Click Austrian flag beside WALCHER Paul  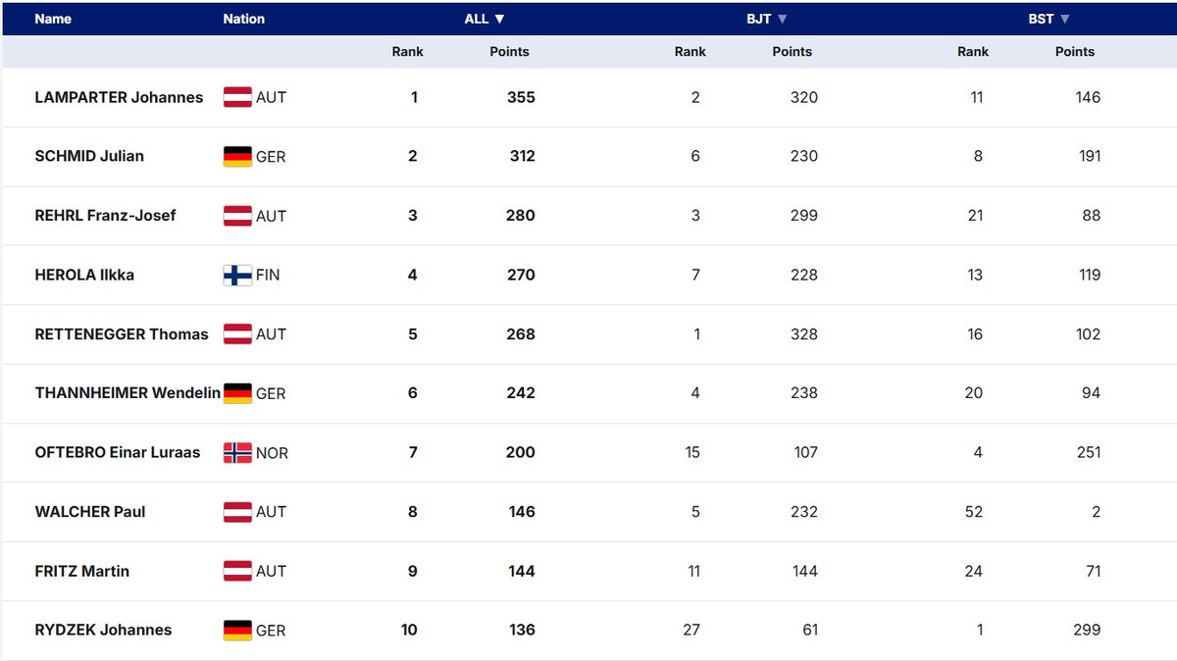[237, 511]
